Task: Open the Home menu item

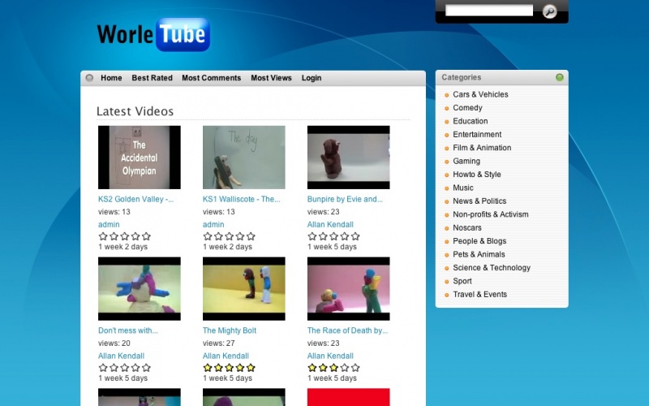Action: pyautogui.click(x=111, y=78)
